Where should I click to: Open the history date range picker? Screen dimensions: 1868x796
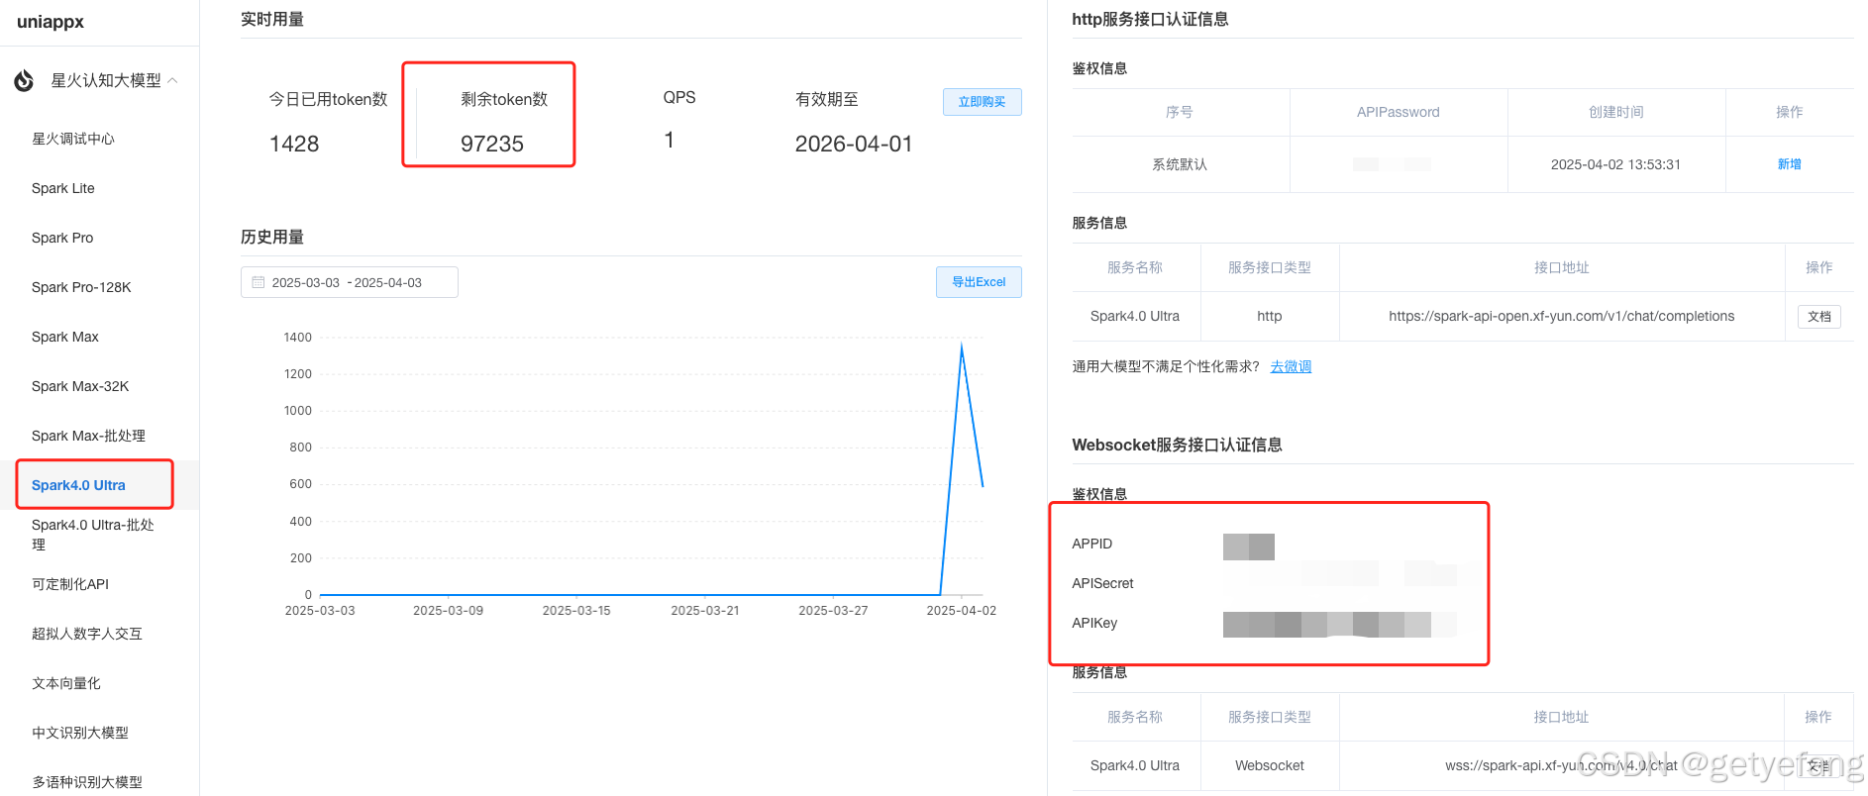(350, 282)
